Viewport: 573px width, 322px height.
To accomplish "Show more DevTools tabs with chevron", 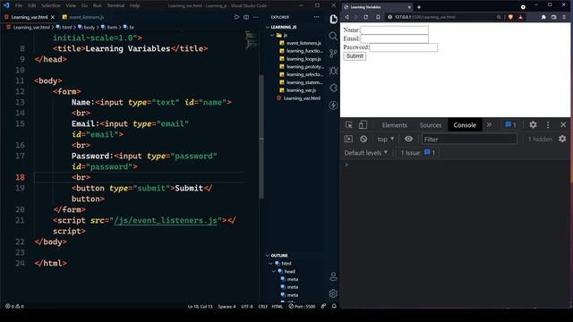I will [489, 125].
